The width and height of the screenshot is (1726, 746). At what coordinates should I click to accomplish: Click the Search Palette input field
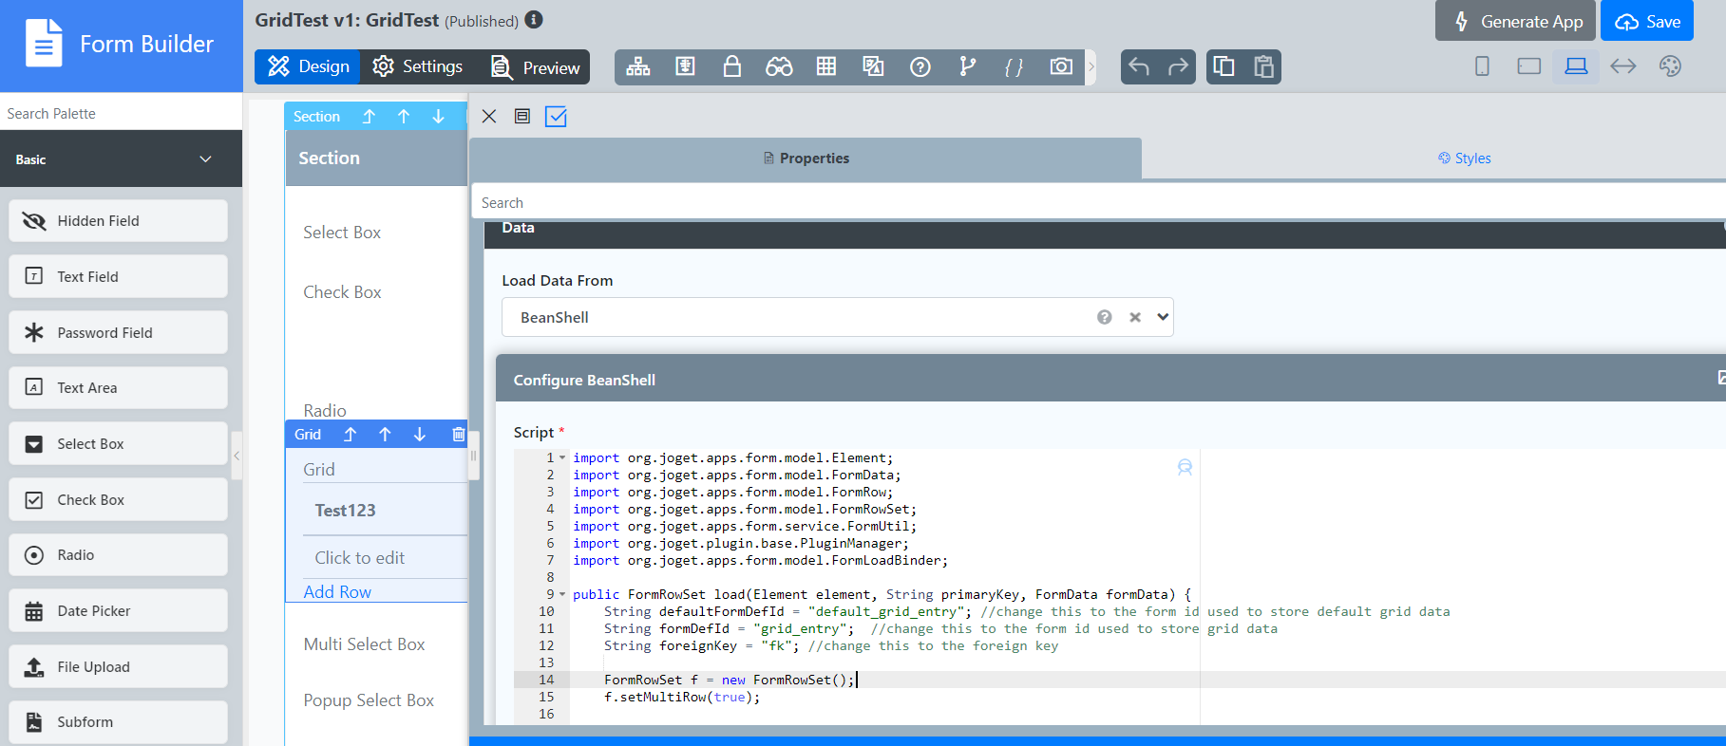pyautogui.click(x=121, y=114)
